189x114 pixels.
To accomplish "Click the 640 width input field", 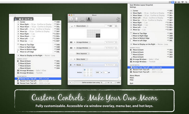I will point(98,72).
